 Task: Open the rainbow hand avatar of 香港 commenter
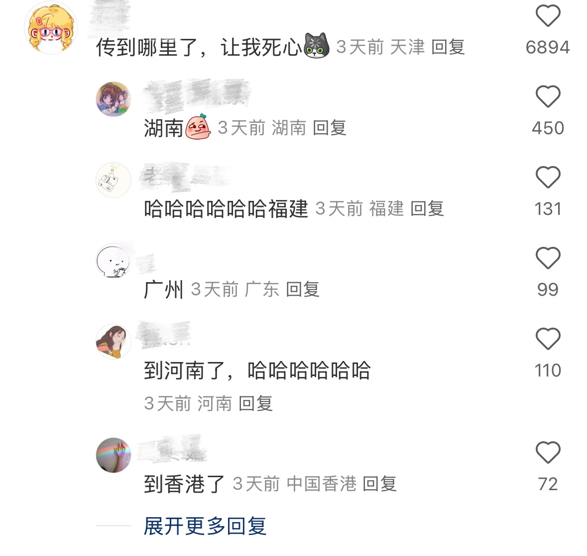(114, 455)
